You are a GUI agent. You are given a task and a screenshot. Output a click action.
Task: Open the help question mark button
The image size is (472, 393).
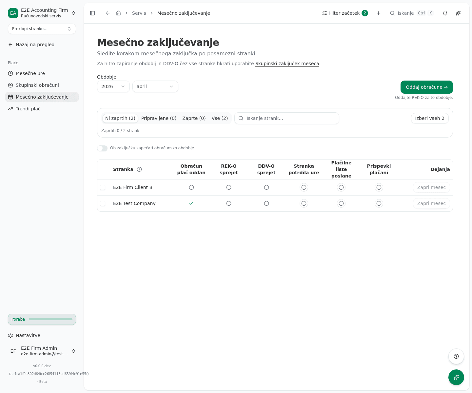[456, 356]
